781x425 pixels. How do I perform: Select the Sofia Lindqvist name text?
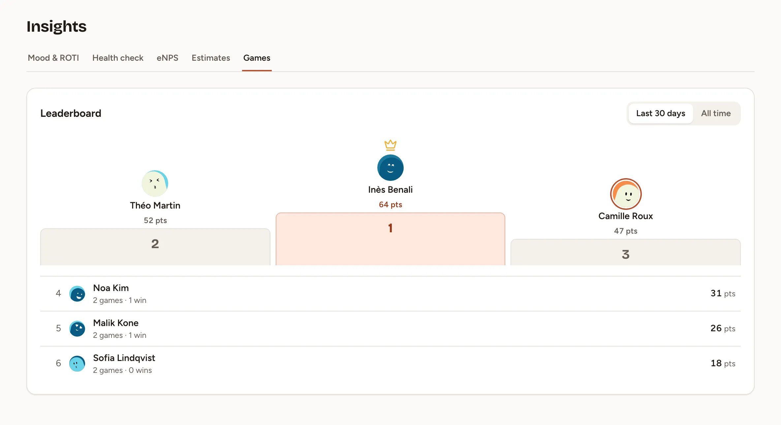[x=124, y=358]
